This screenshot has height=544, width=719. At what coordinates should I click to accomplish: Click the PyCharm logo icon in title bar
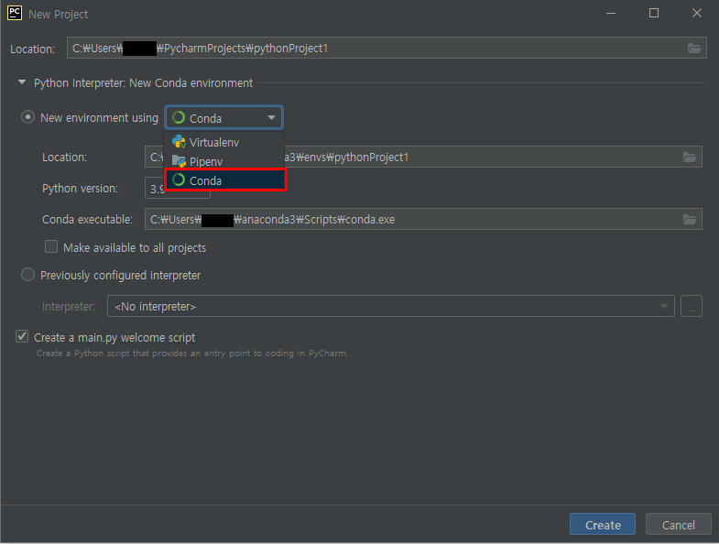(x=15, y=13)
